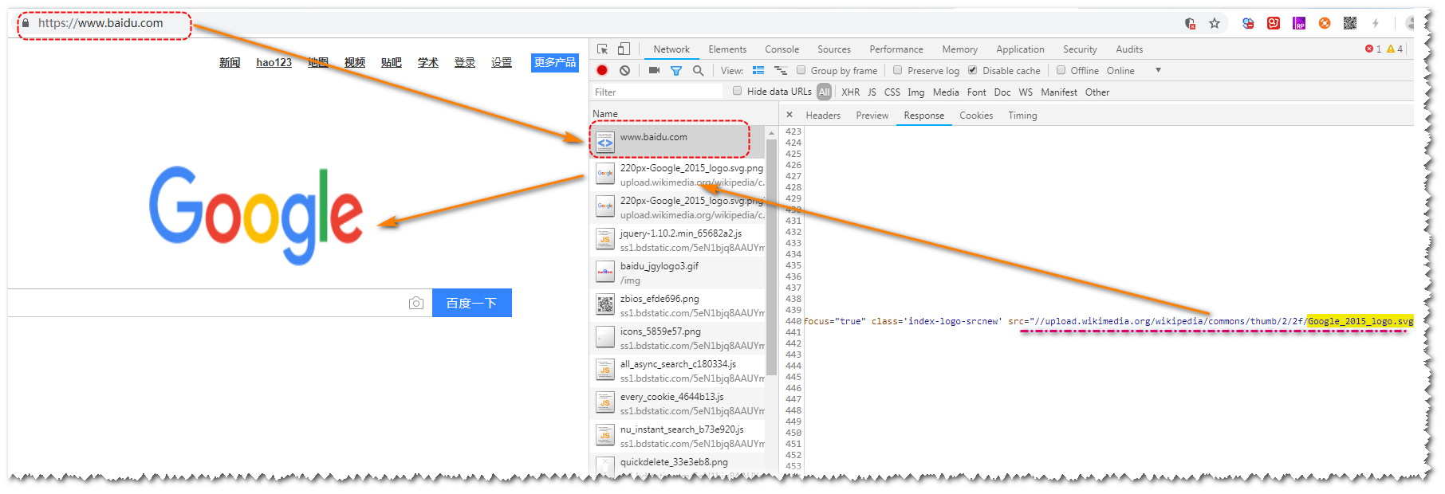1445x494 pixels.
Task: Bookmark this page with the star icon
Action: [x=1215, y=23]
